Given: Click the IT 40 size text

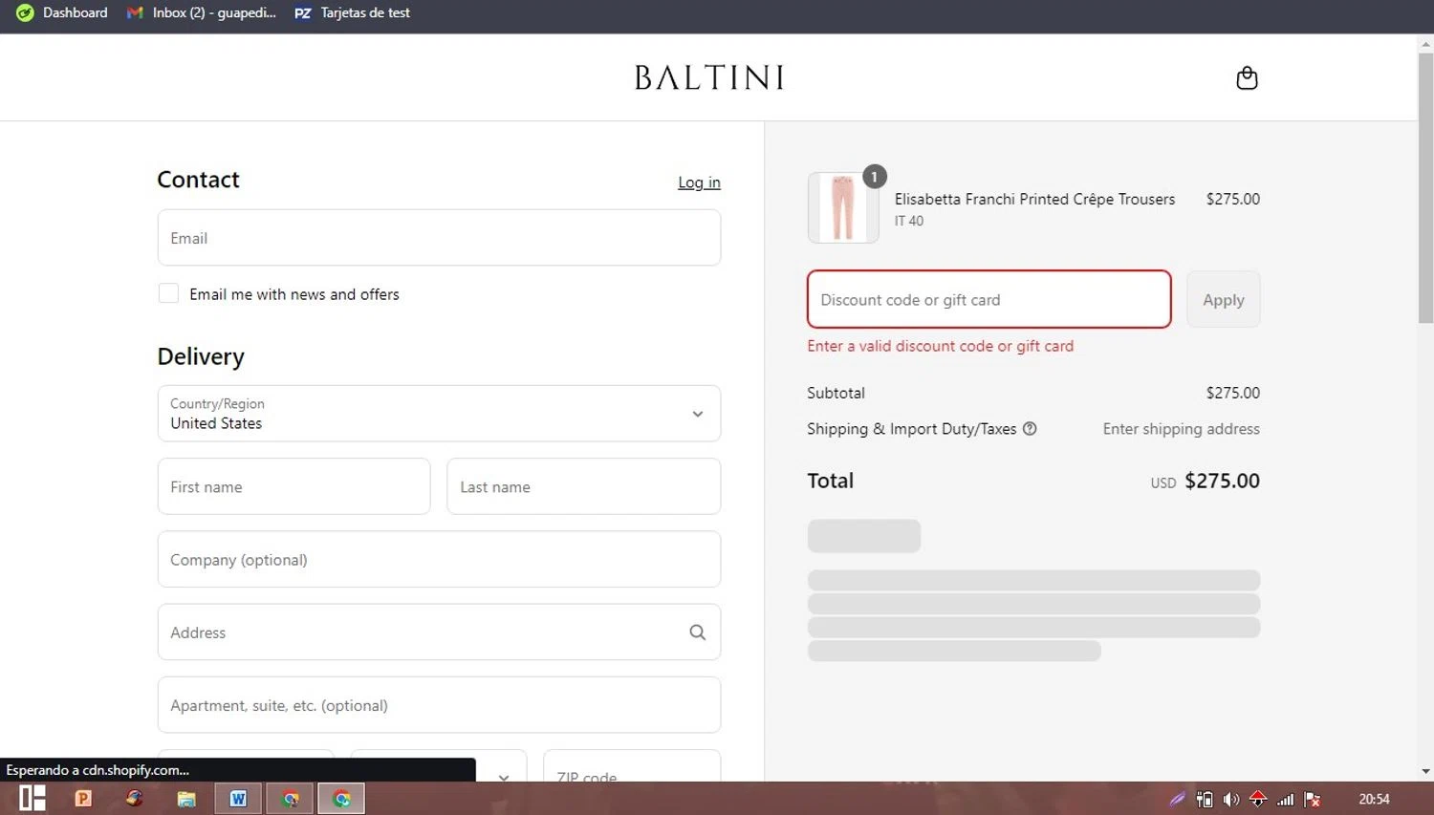Looking at the screenshot, I should [909, 221].
